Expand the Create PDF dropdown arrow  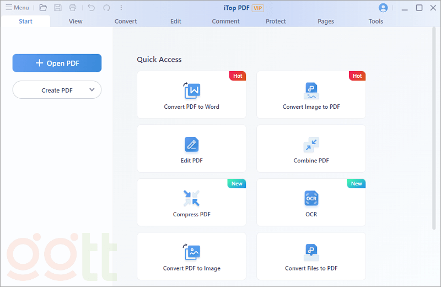tap(92, 90)
